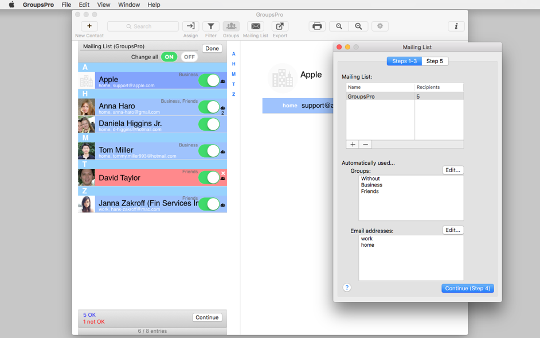Viewport: 540px width, 338px height.
Task: Click the group icon on Apple row
Action: coord(223,81)
